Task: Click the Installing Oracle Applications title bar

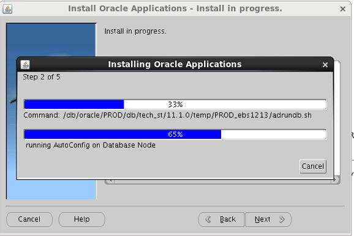Action: (175, 64)
